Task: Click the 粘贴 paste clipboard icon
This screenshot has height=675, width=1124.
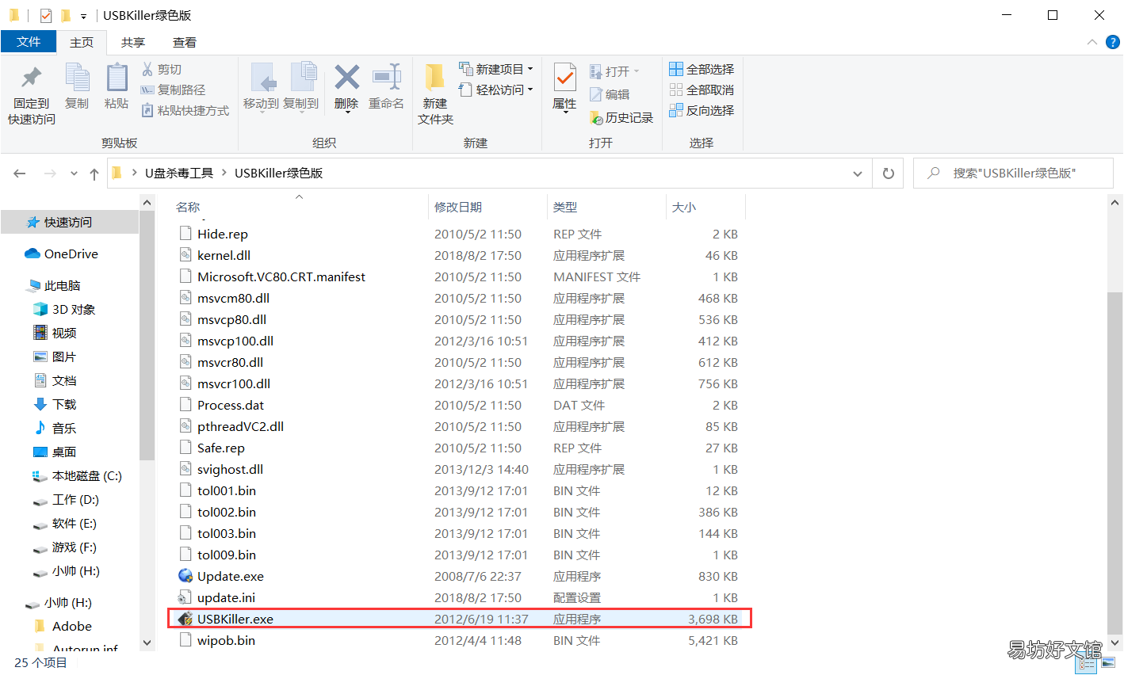Action: [x=117, y=78]
